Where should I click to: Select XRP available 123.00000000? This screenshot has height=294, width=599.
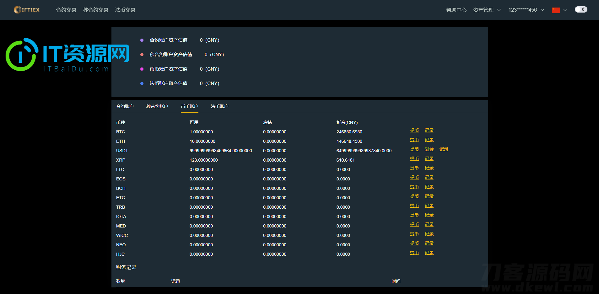coord(204,160)
